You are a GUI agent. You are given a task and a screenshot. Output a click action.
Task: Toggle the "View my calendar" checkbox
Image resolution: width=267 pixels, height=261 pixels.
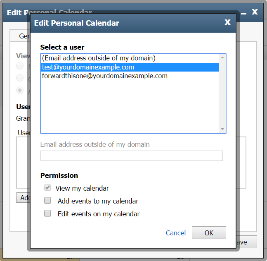click(x=47, y=188)
